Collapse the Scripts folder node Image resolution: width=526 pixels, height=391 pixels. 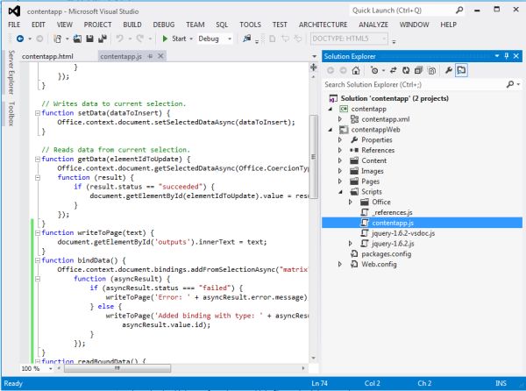point(340,189)
